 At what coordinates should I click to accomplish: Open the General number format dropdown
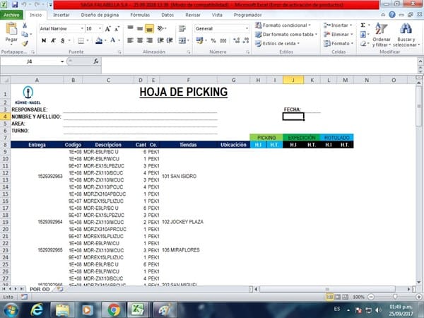(x=247, y=29)
